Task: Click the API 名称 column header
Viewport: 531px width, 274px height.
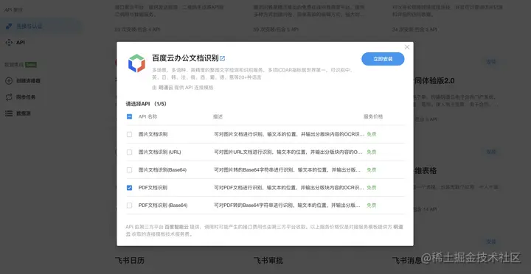Action: click(147, 116)
